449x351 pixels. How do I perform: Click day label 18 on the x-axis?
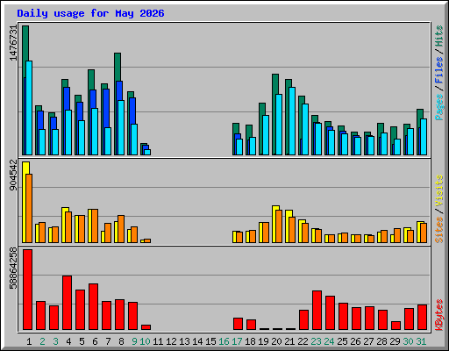click(x=250, y=341)
